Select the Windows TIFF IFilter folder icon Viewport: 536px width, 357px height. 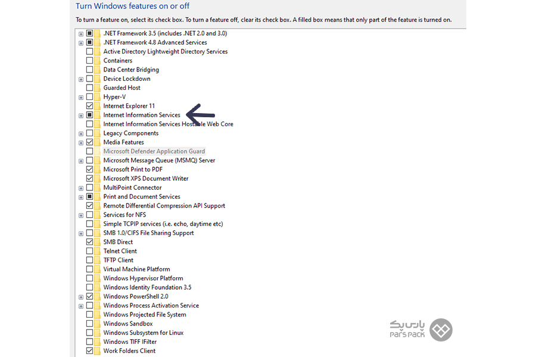[97, 342]
